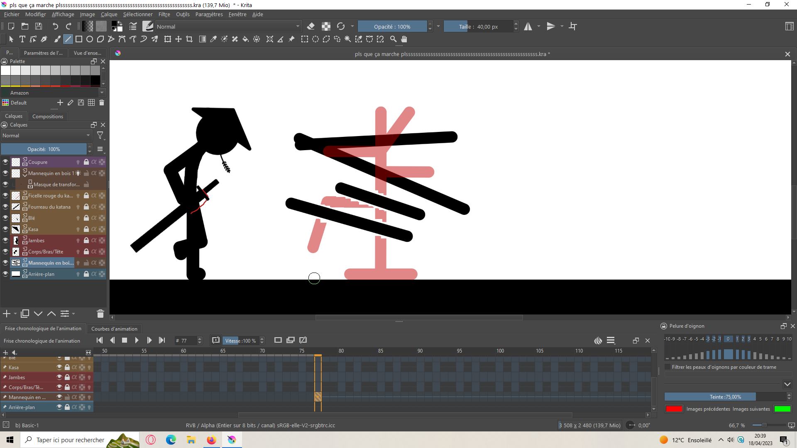Toggle visibility of Arrière-plan layer

click(x=5, y=274)
